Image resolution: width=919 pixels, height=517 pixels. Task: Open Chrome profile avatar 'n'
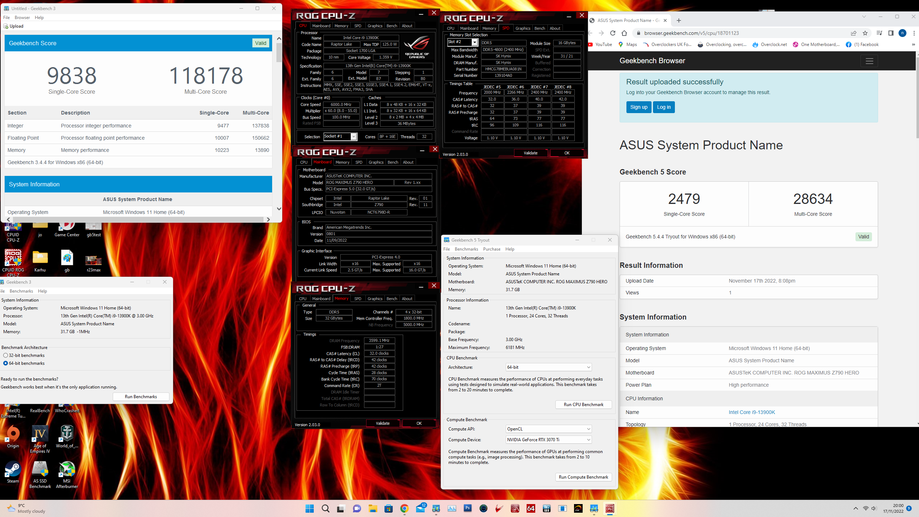pyautogui.click(x=902, y=33)
